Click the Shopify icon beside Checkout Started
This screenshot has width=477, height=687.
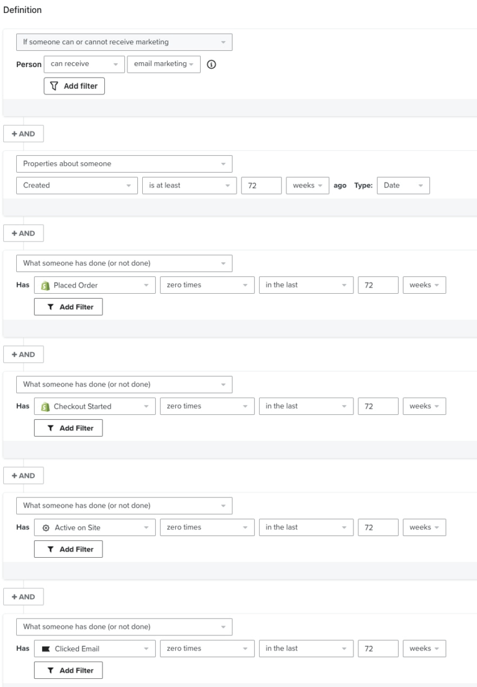coord(45,406)
